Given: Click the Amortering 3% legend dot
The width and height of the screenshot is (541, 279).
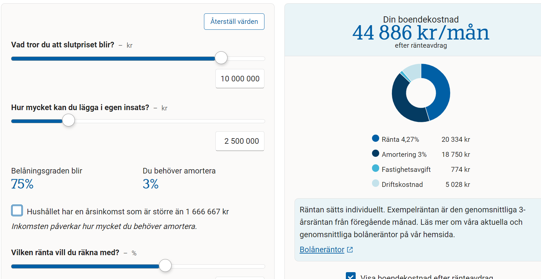Looking at the screenshot, I should (376, 154).
